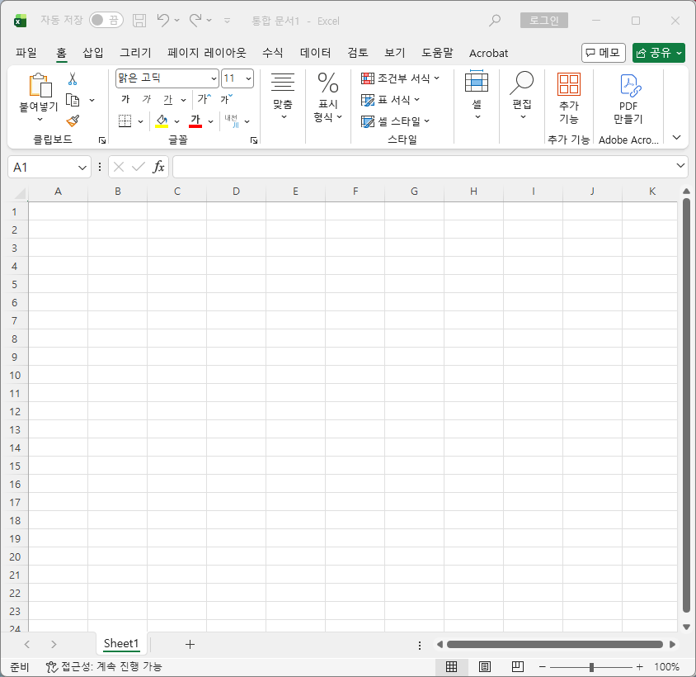The image size is (696, 677).
Task: Switch to View (보기) tab
Action: (395, 53)
